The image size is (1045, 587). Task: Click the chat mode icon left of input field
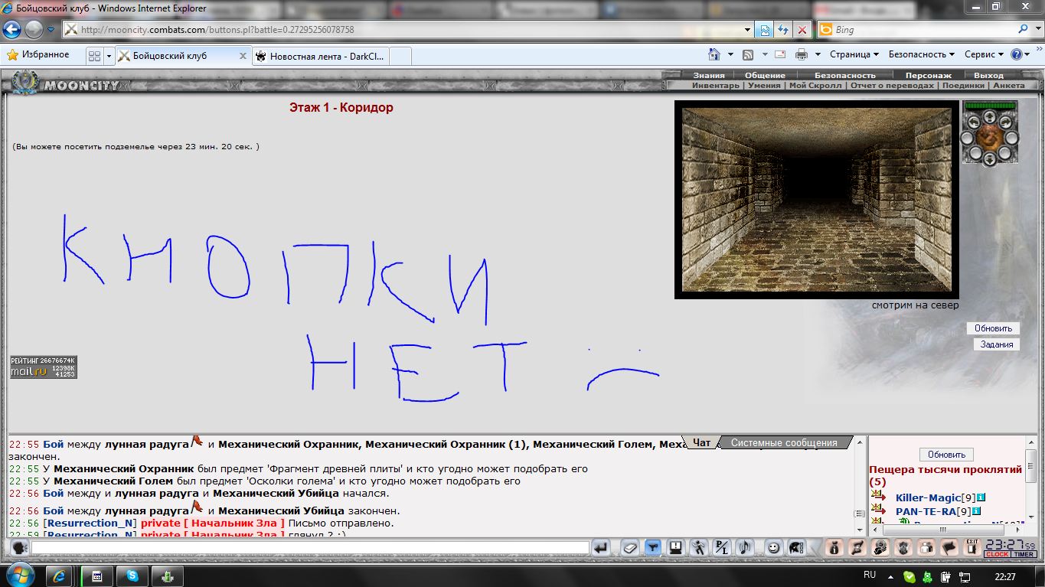click(x=19, y=548)
